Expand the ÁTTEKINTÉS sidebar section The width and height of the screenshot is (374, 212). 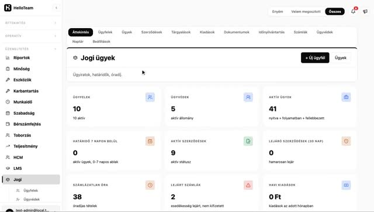click(31, 23)
